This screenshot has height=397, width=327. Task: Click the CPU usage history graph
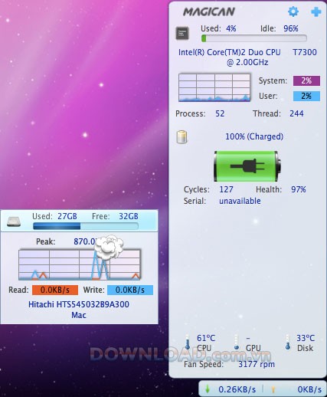(x=214, y=87)
